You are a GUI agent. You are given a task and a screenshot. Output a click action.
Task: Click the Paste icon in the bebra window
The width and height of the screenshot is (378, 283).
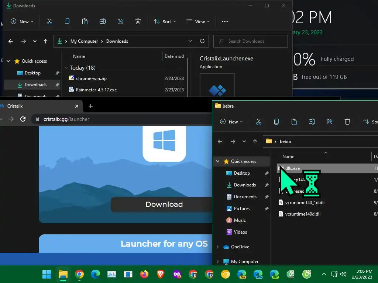point(294,122)
